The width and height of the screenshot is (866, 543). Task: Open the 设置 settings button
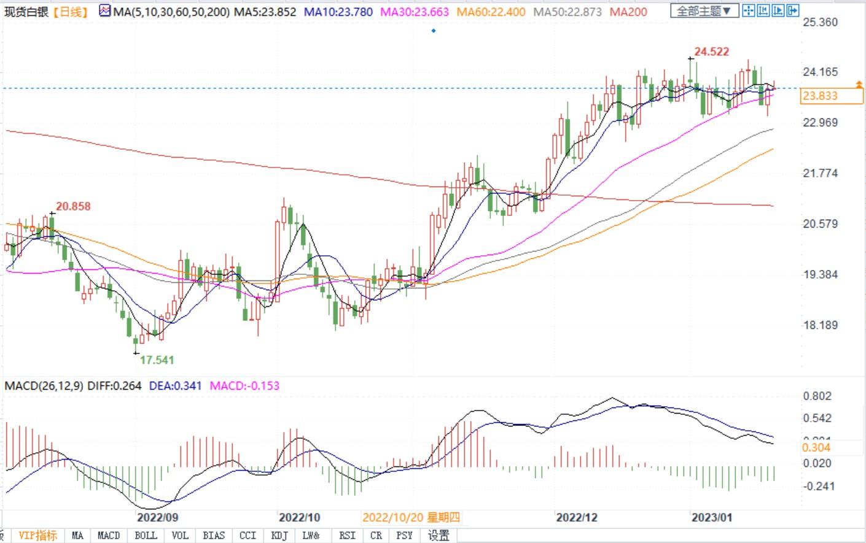pyautogui.click(x=439, y=536)
